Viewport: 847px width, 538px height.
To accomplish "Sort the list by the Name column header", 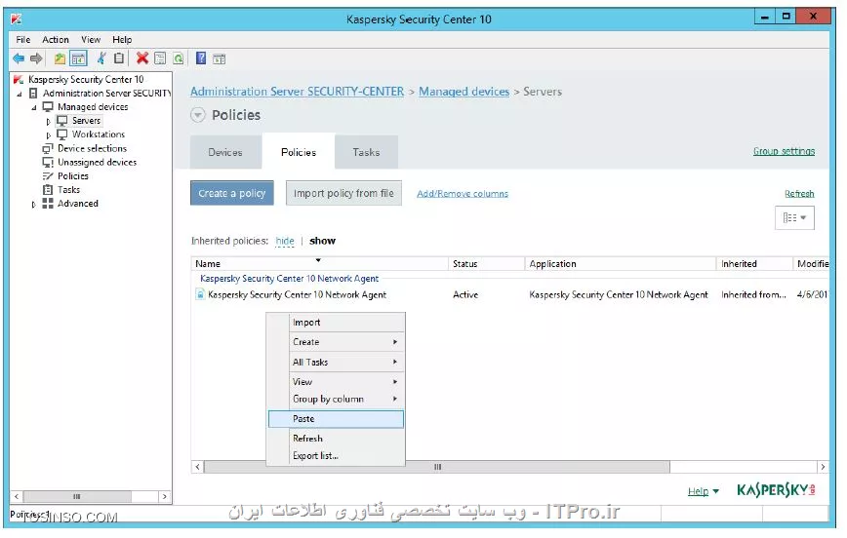I will tap(320, 263).
